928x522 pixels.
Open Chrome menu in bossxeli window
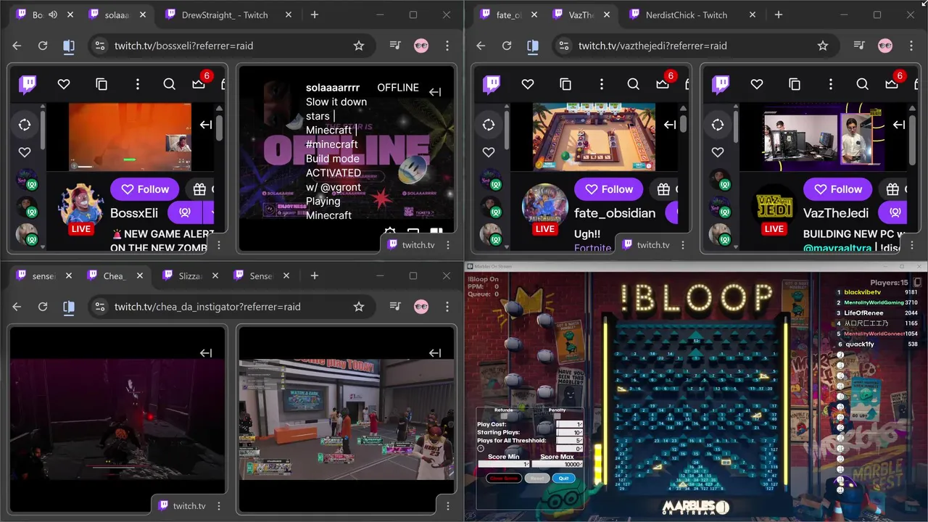click(448, 46)
